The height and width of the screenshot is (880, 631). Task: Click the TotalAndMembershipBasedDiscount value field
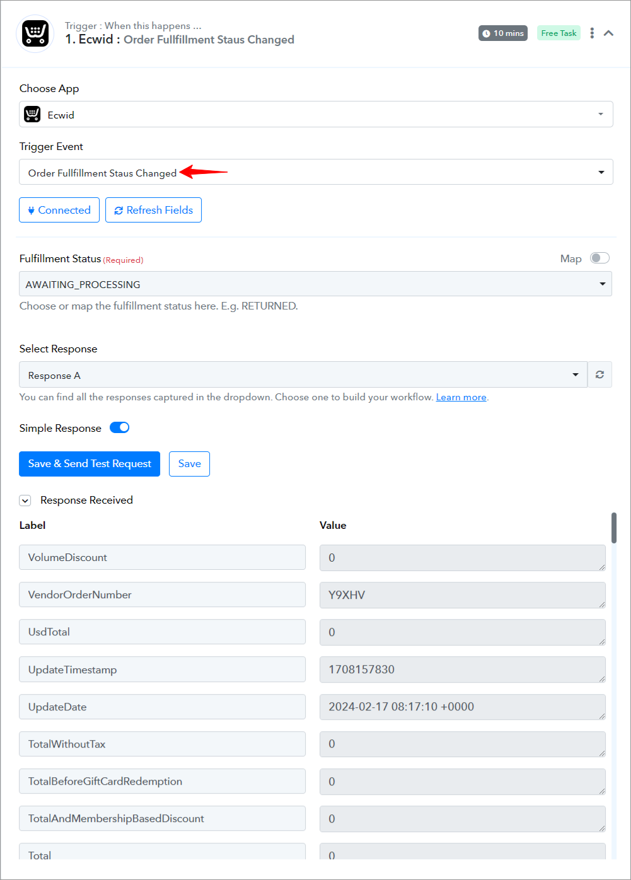[x=463, y=819]
